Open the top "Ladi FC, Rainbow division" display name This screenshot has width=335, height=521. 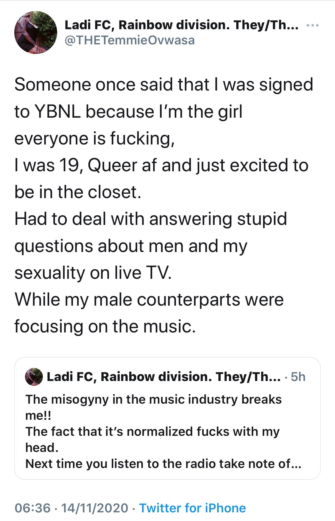pos(181,25)
